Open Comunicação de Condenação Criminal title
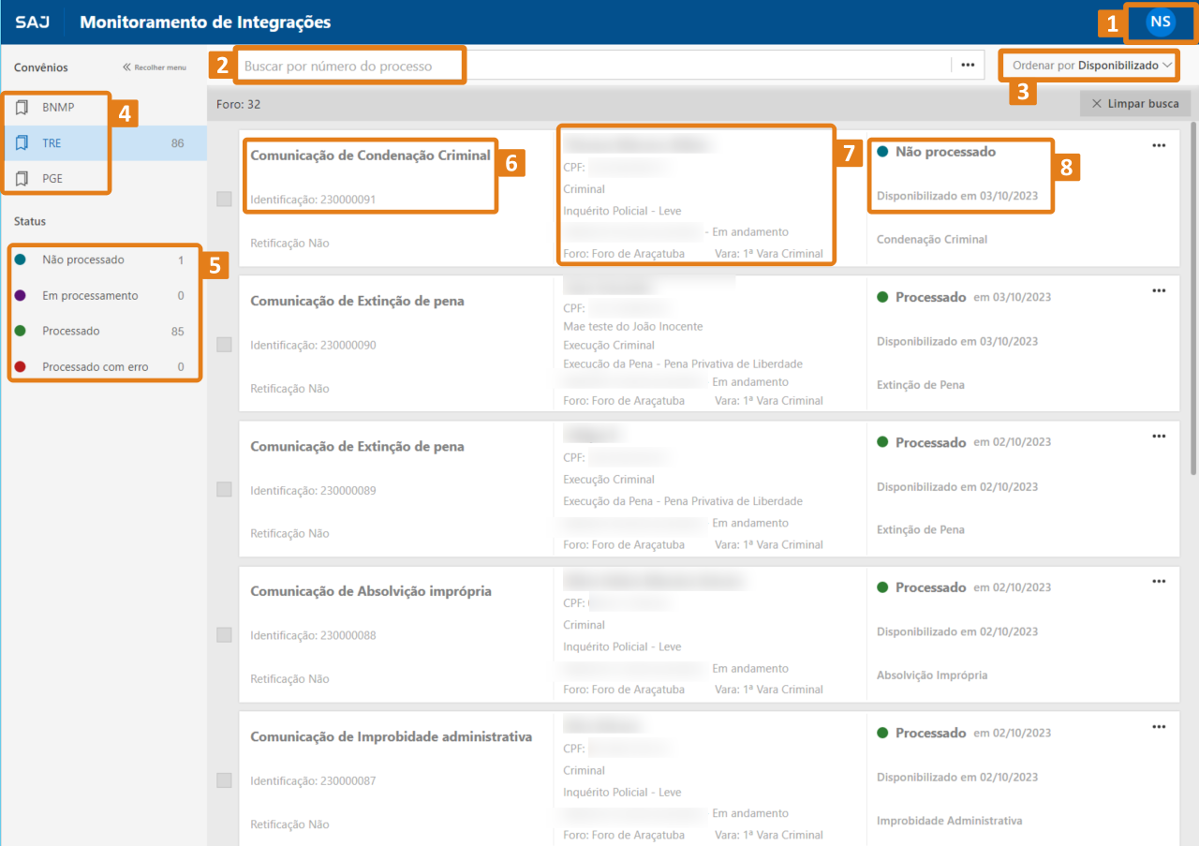Viewport: 1199px width, 846px height. click(370, 156)
